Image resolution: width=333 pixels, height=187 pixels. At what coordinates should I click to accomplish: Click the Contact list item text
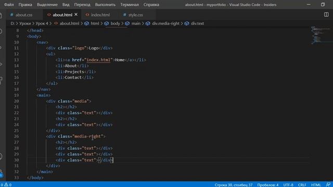(73, 77)
